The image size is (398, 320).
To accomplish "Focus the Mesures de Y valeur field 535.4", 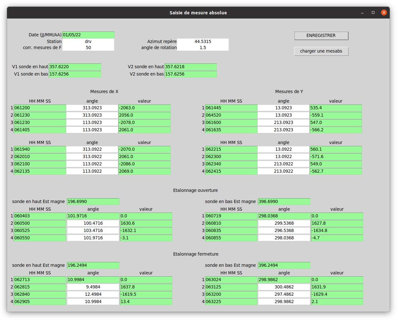I will click(x=335, y=108).
